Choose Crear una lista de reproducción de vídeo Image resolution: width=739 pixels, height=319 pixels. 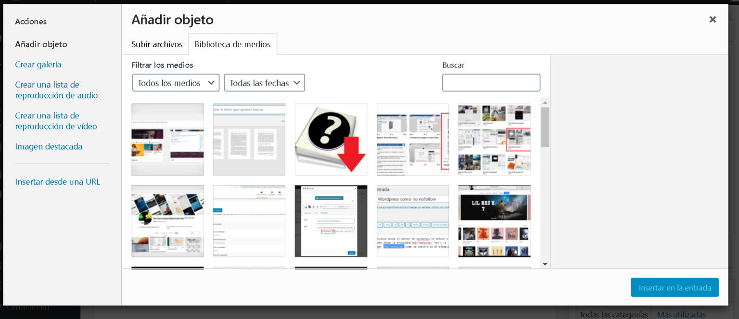coord(56,121)
